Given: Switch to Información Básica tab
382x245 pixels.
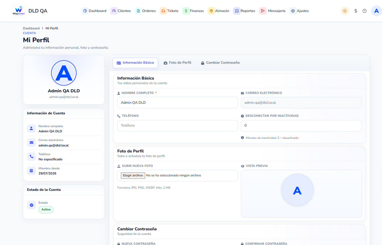Looking at the screenshot, I should coord(135,63).
